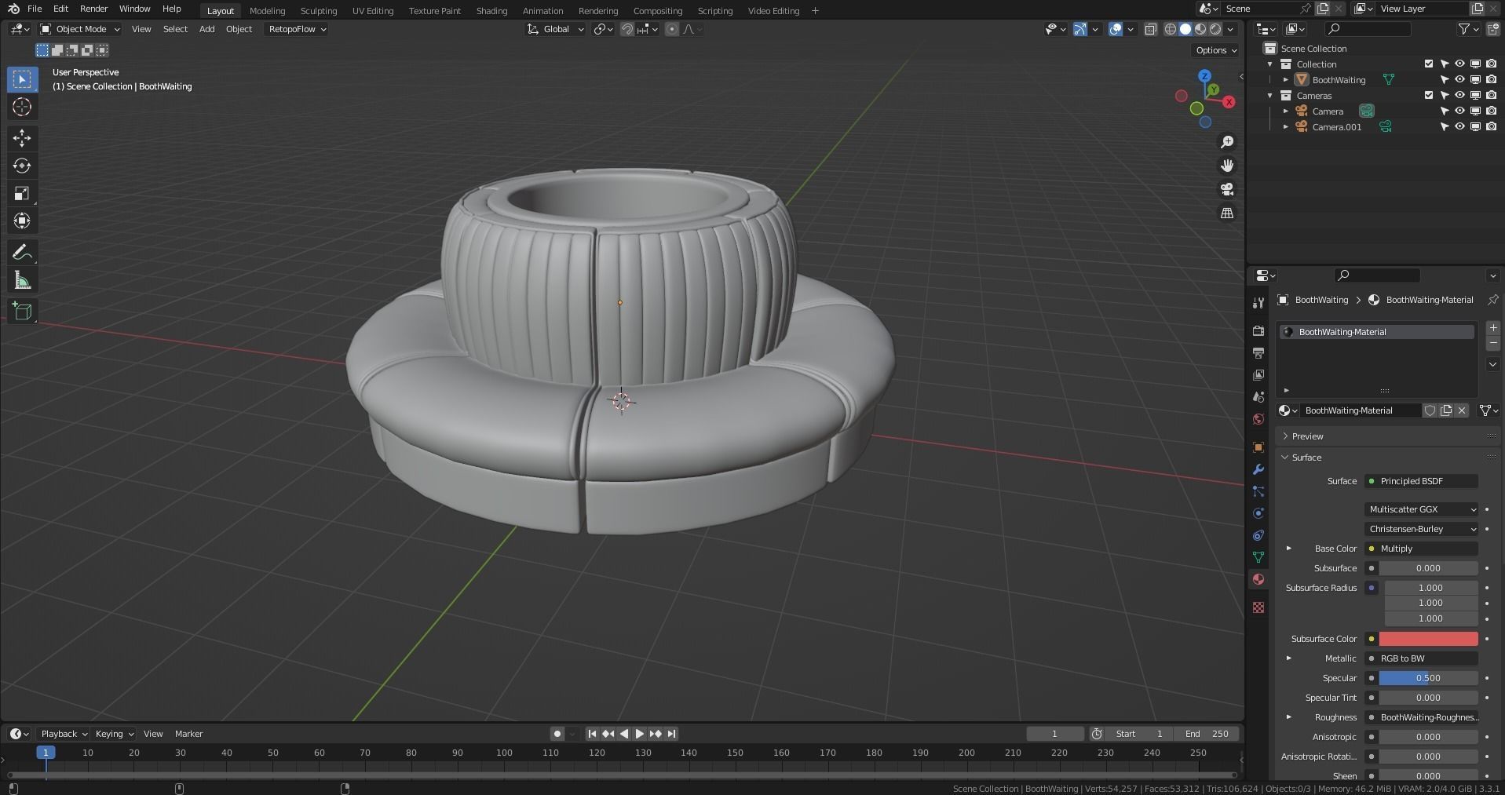
Task: Toggle eye icon for Camera object
Action: pyautogui.click(x=1459, y=111)
